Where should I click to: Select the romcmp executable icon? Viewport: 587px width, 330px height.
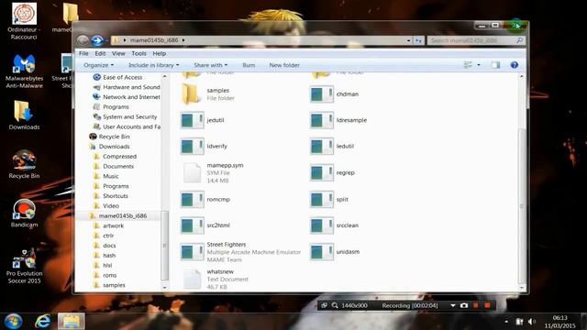click(x=192, y=200)
